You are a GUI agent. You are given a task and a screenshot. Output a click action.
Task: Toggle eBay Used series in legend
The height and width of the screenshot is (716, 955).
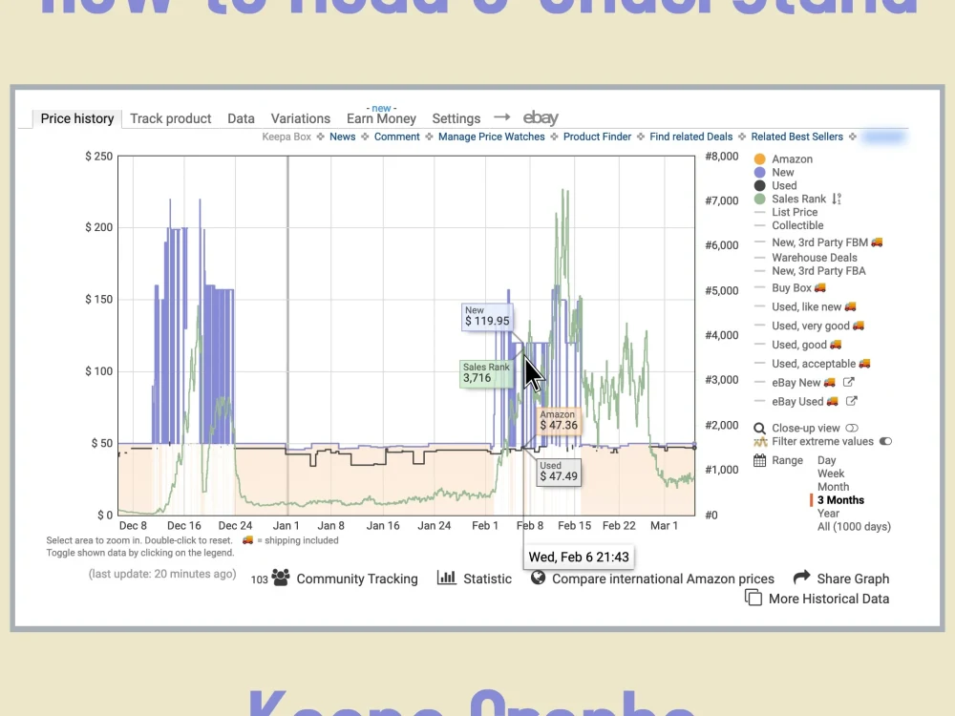796,401
